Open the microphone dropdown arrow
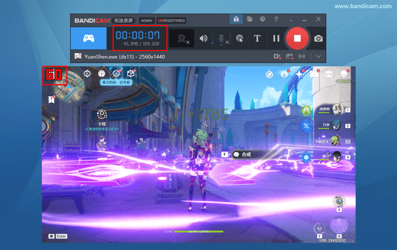The height and width of the screenshot is (250, 397). tap(221, 46)
